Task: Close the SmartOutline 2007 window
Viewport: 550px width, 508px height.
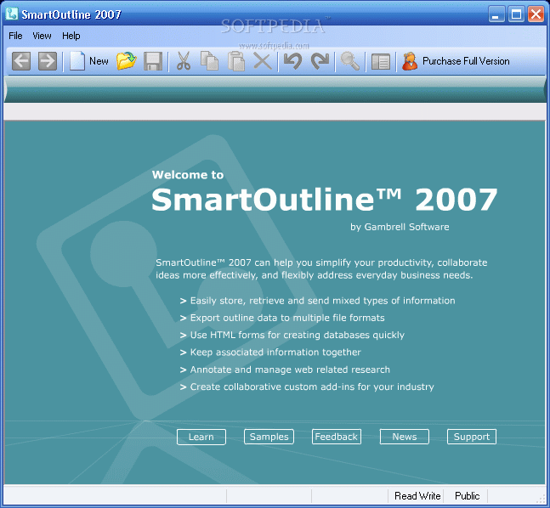Action: coord(536,14)
